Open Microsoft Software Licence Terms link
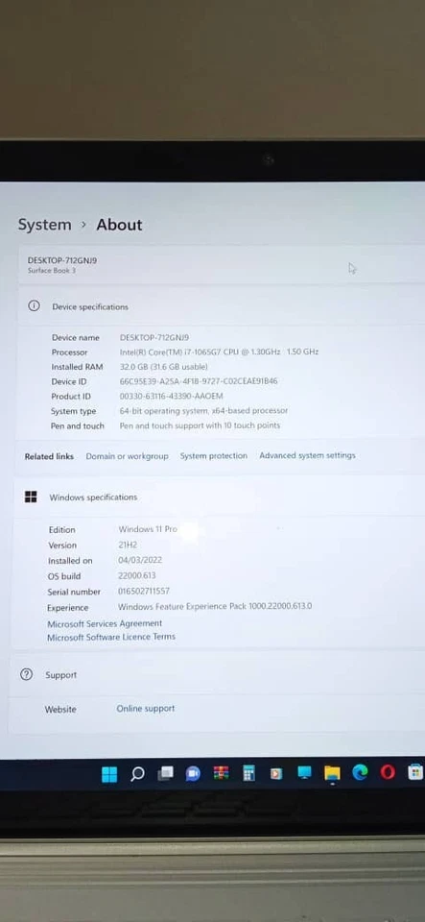425x922 pixels. point(111,637)
